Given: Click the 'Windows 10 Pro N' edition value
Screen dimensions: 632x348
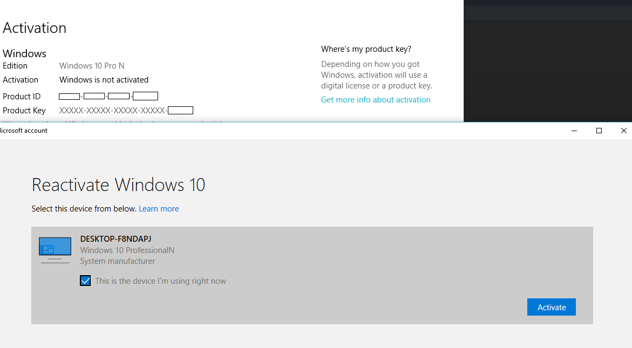Looking at the screenshot, I should (92, 66).
